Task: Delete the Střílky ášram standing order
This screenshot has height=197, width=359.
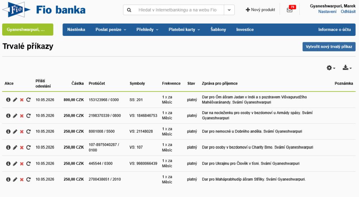Action: [x=22, y=179]
